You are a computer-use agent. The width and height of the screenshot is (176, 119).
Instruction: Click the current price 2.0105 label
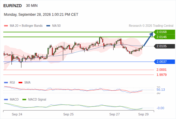click(164, 46)
